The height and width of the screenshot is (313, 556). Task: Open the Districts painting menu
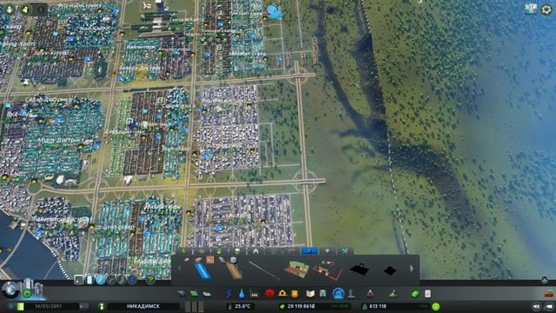pyautogui.click(x=207, y=294)
